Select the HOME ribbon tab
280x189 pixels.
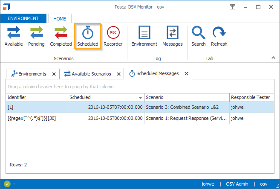[x=59, y=18]
